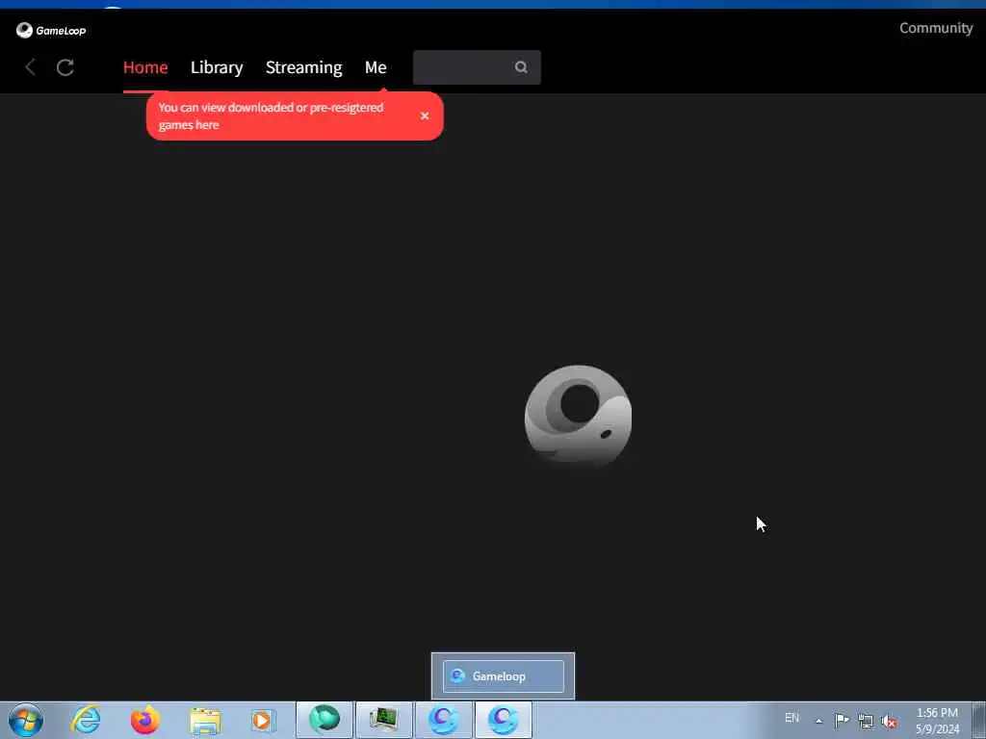Click the computer monitor app icon in taskbar

pos(384,720)
